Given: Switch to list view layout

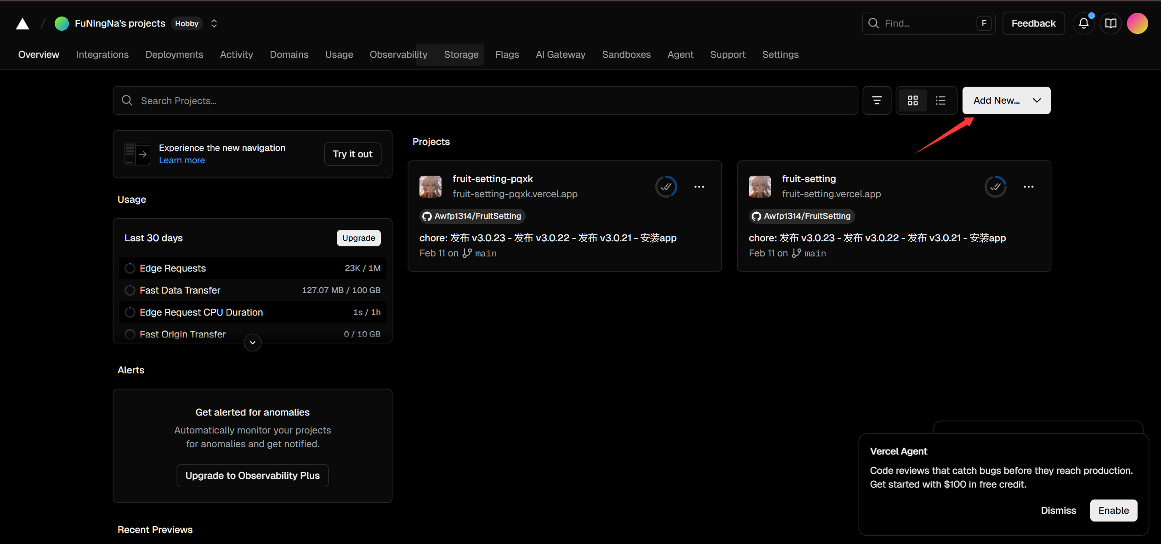Looking at the screenshot, I should [940, 100].
